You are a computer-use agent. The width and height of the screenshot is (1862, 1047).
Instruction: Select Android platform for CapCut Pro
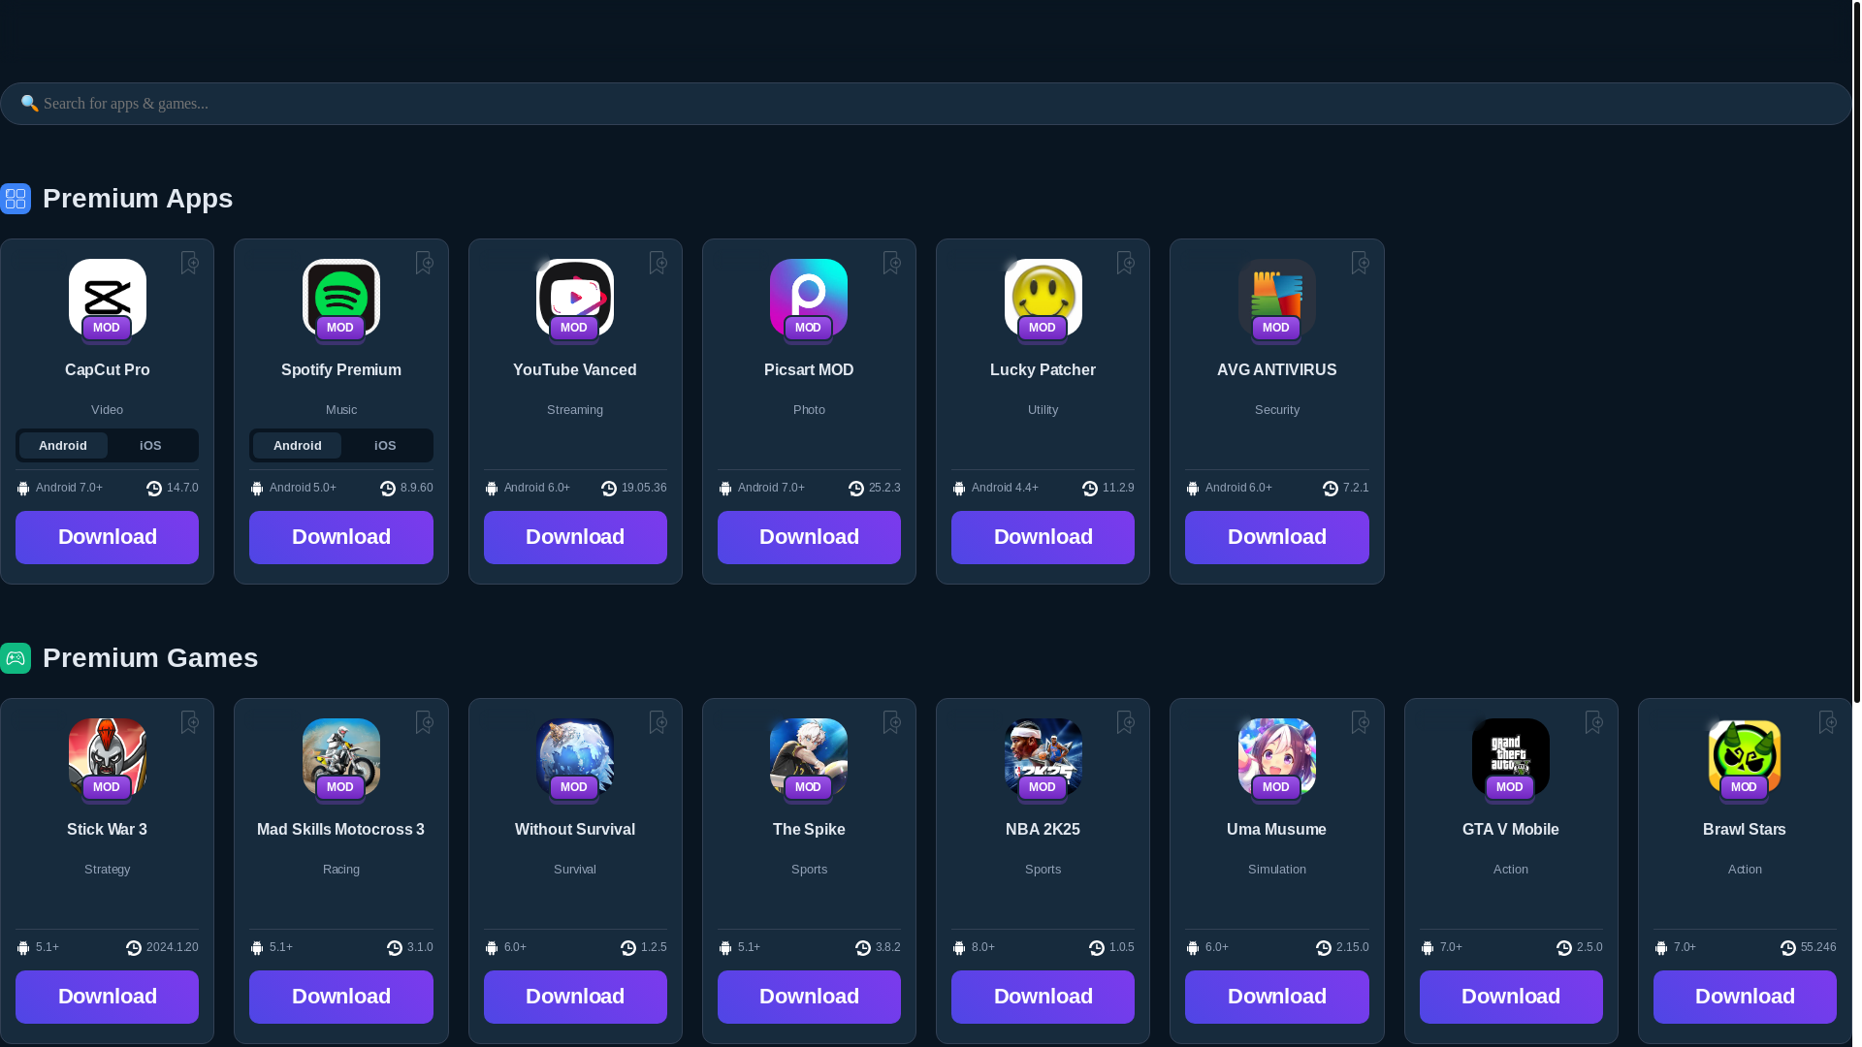coord(63,446)
